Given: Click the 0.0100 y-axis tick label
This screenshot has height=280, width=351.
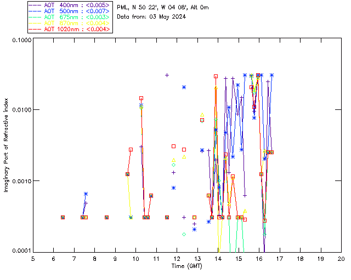Looking at the screenshot, I should [22, 110].
